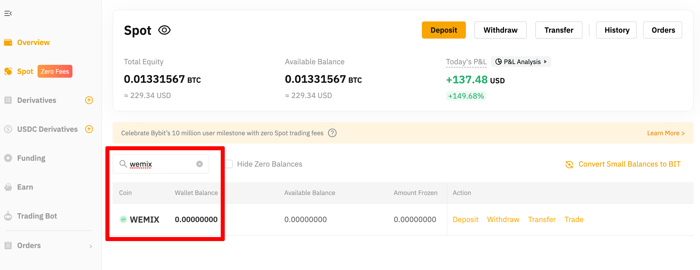700x270 pixels.
Task: Click the Amount Frozen column header
Action: pyautogui.click(x=415, y=193)
